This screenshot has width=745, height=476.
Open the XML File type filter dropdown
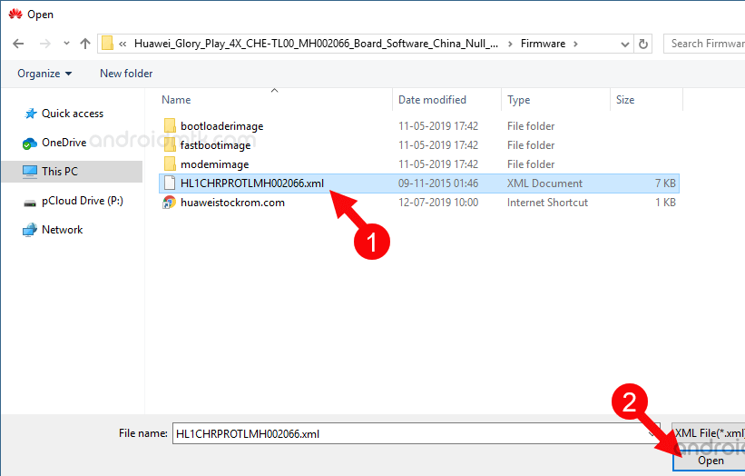[x=708, y=433]
